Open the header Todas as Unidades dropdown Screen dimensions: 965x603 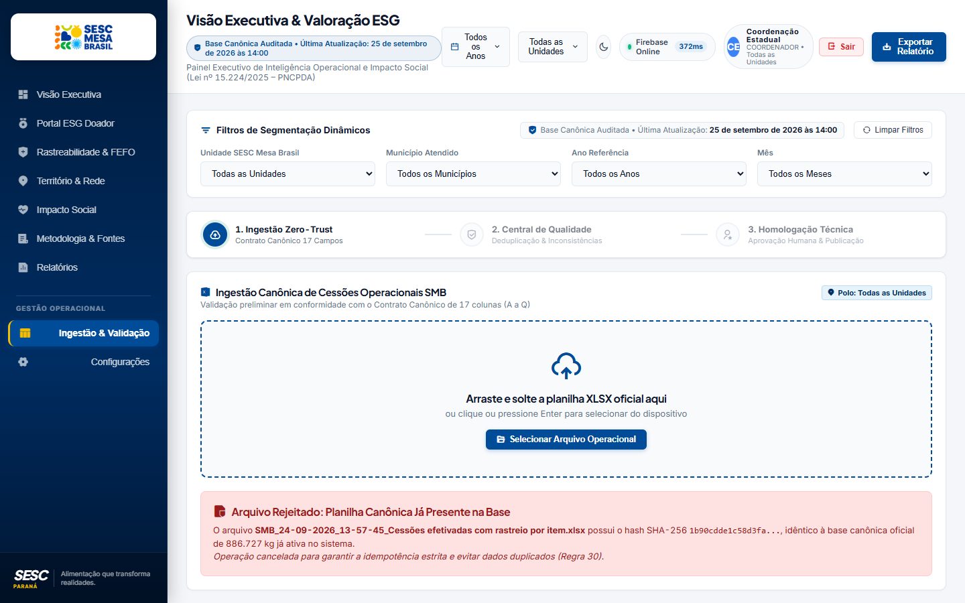click(x=553, y=47)
